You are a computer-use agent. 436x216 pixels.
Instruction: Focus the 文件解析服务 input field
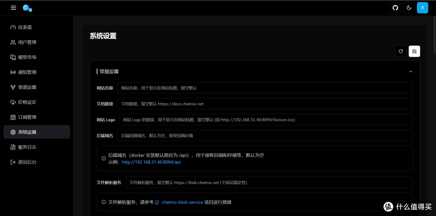coord(269,183)
